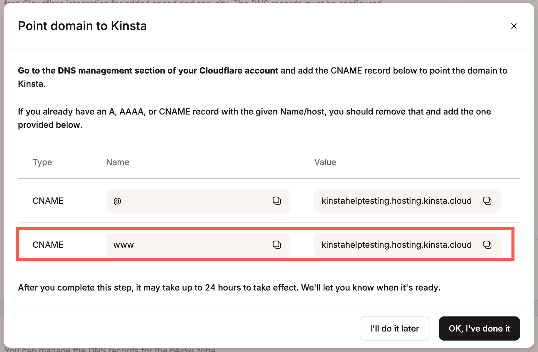Choose "I'll do it later"
538x352 pixels.
coord(394,328)
